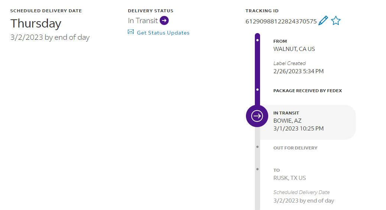
Task: Click the Thursday delivery day heading
Action: point(36,23)
